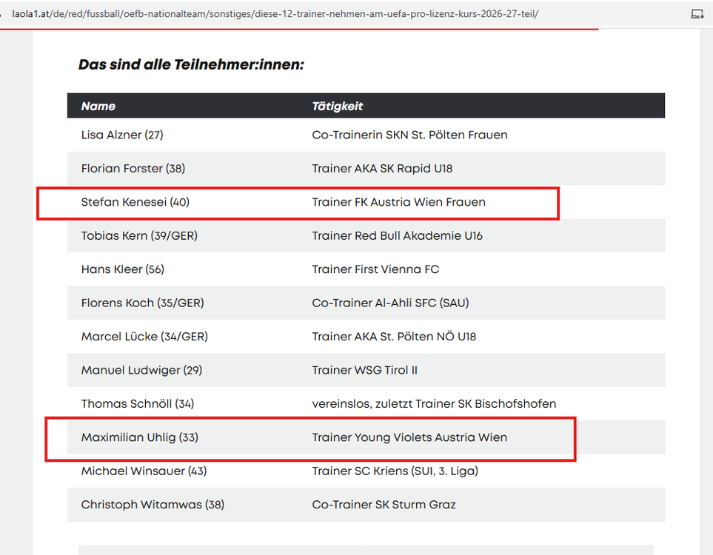713x555 pixels.
Task: Click 'Trainer AKA SK Rapid U18'
Action: (383, 169)
